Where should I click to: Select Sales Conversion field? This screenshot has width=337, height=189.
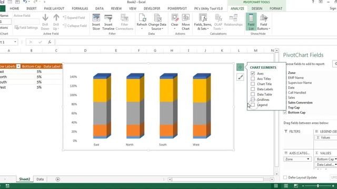[x=300, y=103]
